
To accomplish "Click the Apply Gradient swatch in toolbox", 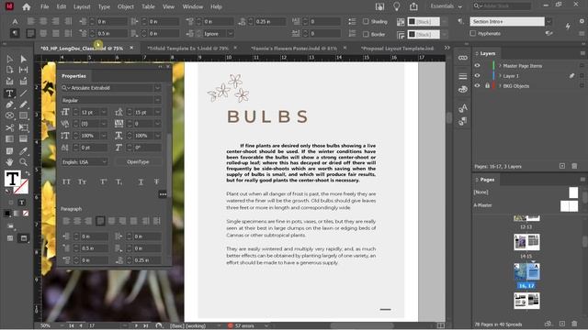I will tap(17, 214).
